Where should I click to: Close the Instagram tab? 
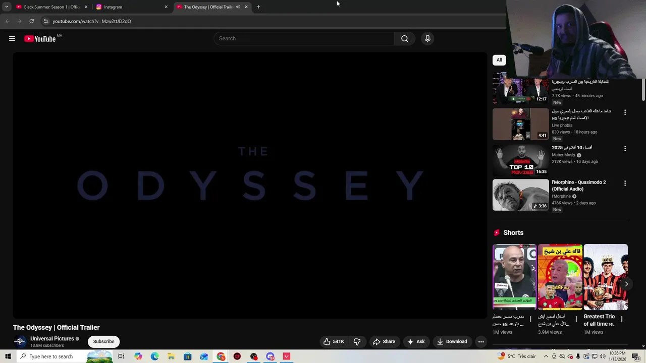pos(166,7)
